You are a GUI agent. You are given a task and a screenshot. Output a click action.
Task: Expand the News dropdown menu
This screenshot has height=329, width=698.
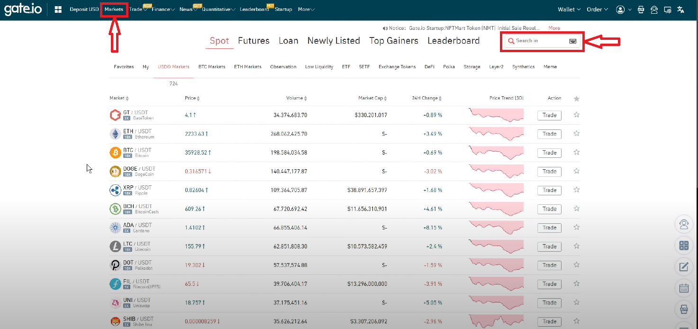[x=189, y=9]
